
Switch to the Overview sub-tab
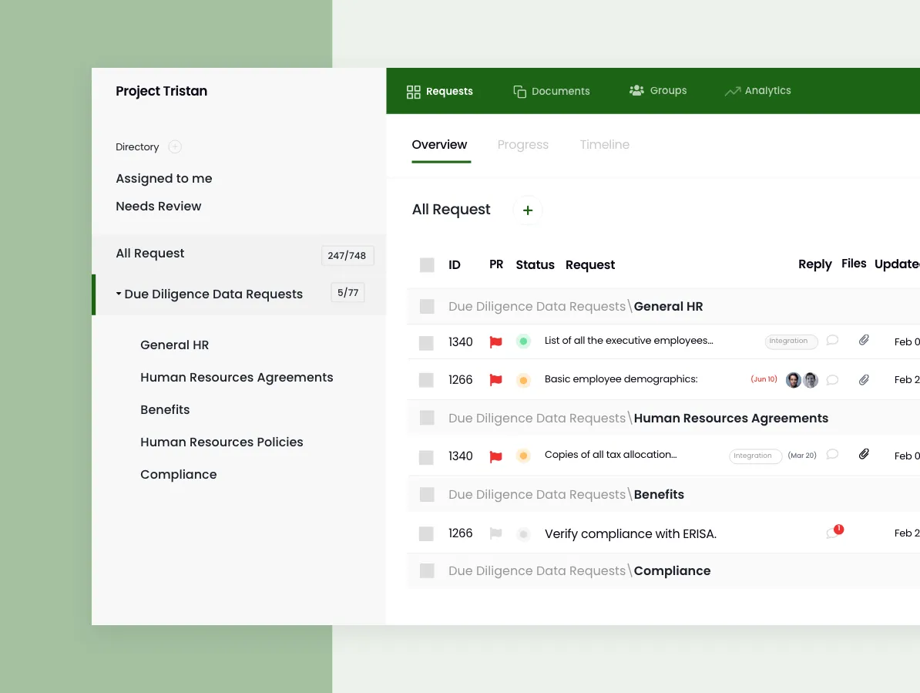tap(439, 144)
